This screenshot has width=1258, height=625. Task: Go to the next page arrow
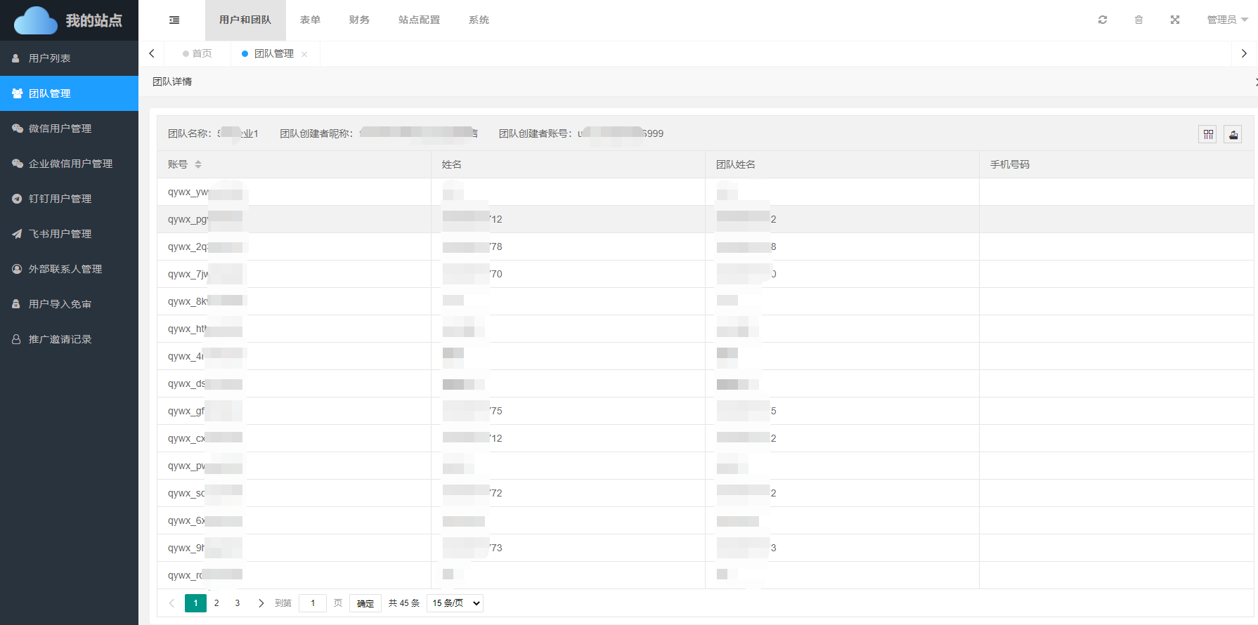[261, 603]
